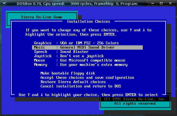Image resolution: width=177 pixels, height=116 pixels.
Task: Click the All rights reserved text
Action: (x=135, y=103)
